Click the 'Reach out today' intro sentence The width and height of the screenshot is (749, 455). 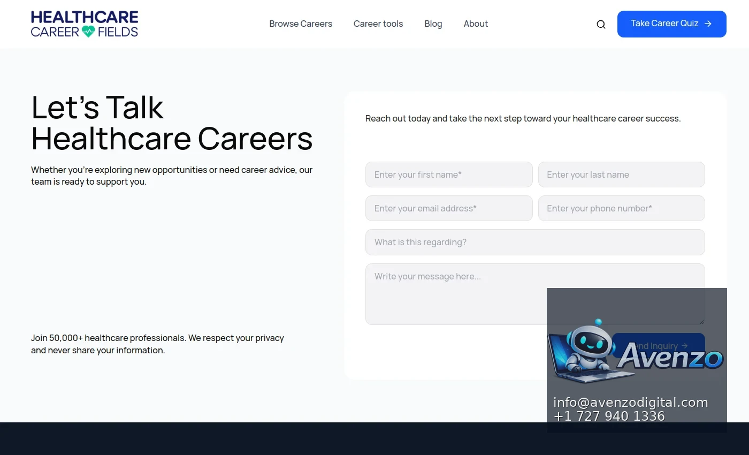click(523, 119)
